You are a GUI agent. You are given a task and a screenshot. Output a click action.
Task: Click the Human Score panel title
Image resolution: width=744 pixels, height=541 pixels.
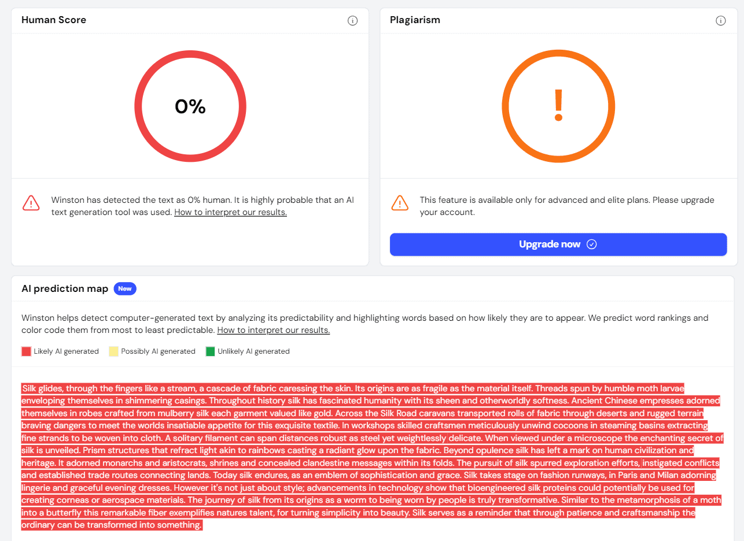click(x=54, y=20)
